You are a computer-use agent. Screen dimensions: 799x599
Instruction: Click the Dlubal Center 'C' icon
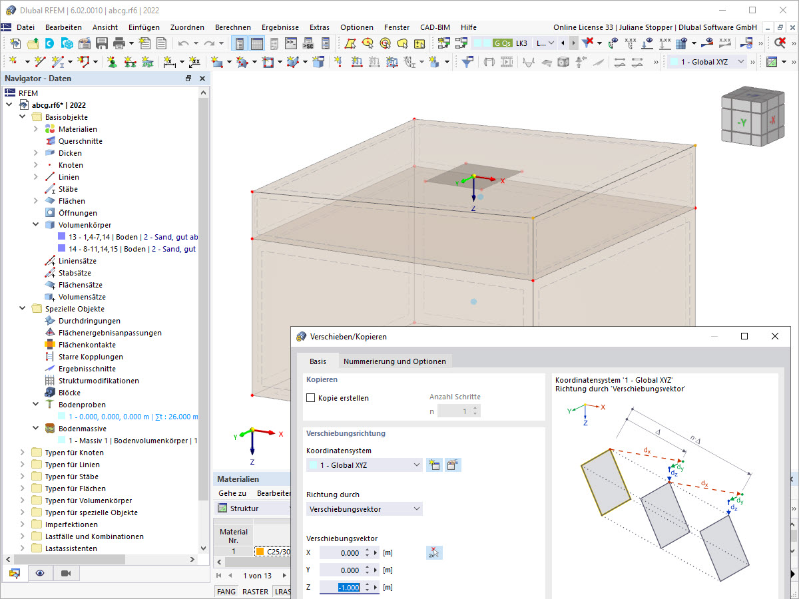(x=50, y=43)
